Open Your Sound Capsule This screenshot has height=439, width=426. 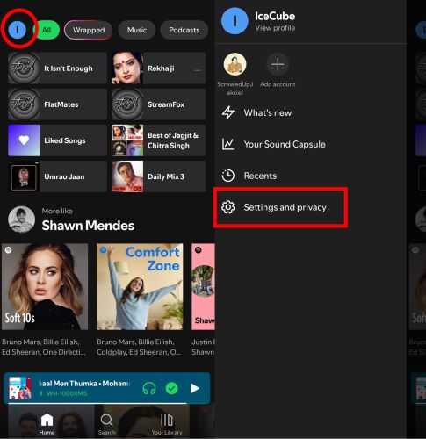[x=274, y=144]
